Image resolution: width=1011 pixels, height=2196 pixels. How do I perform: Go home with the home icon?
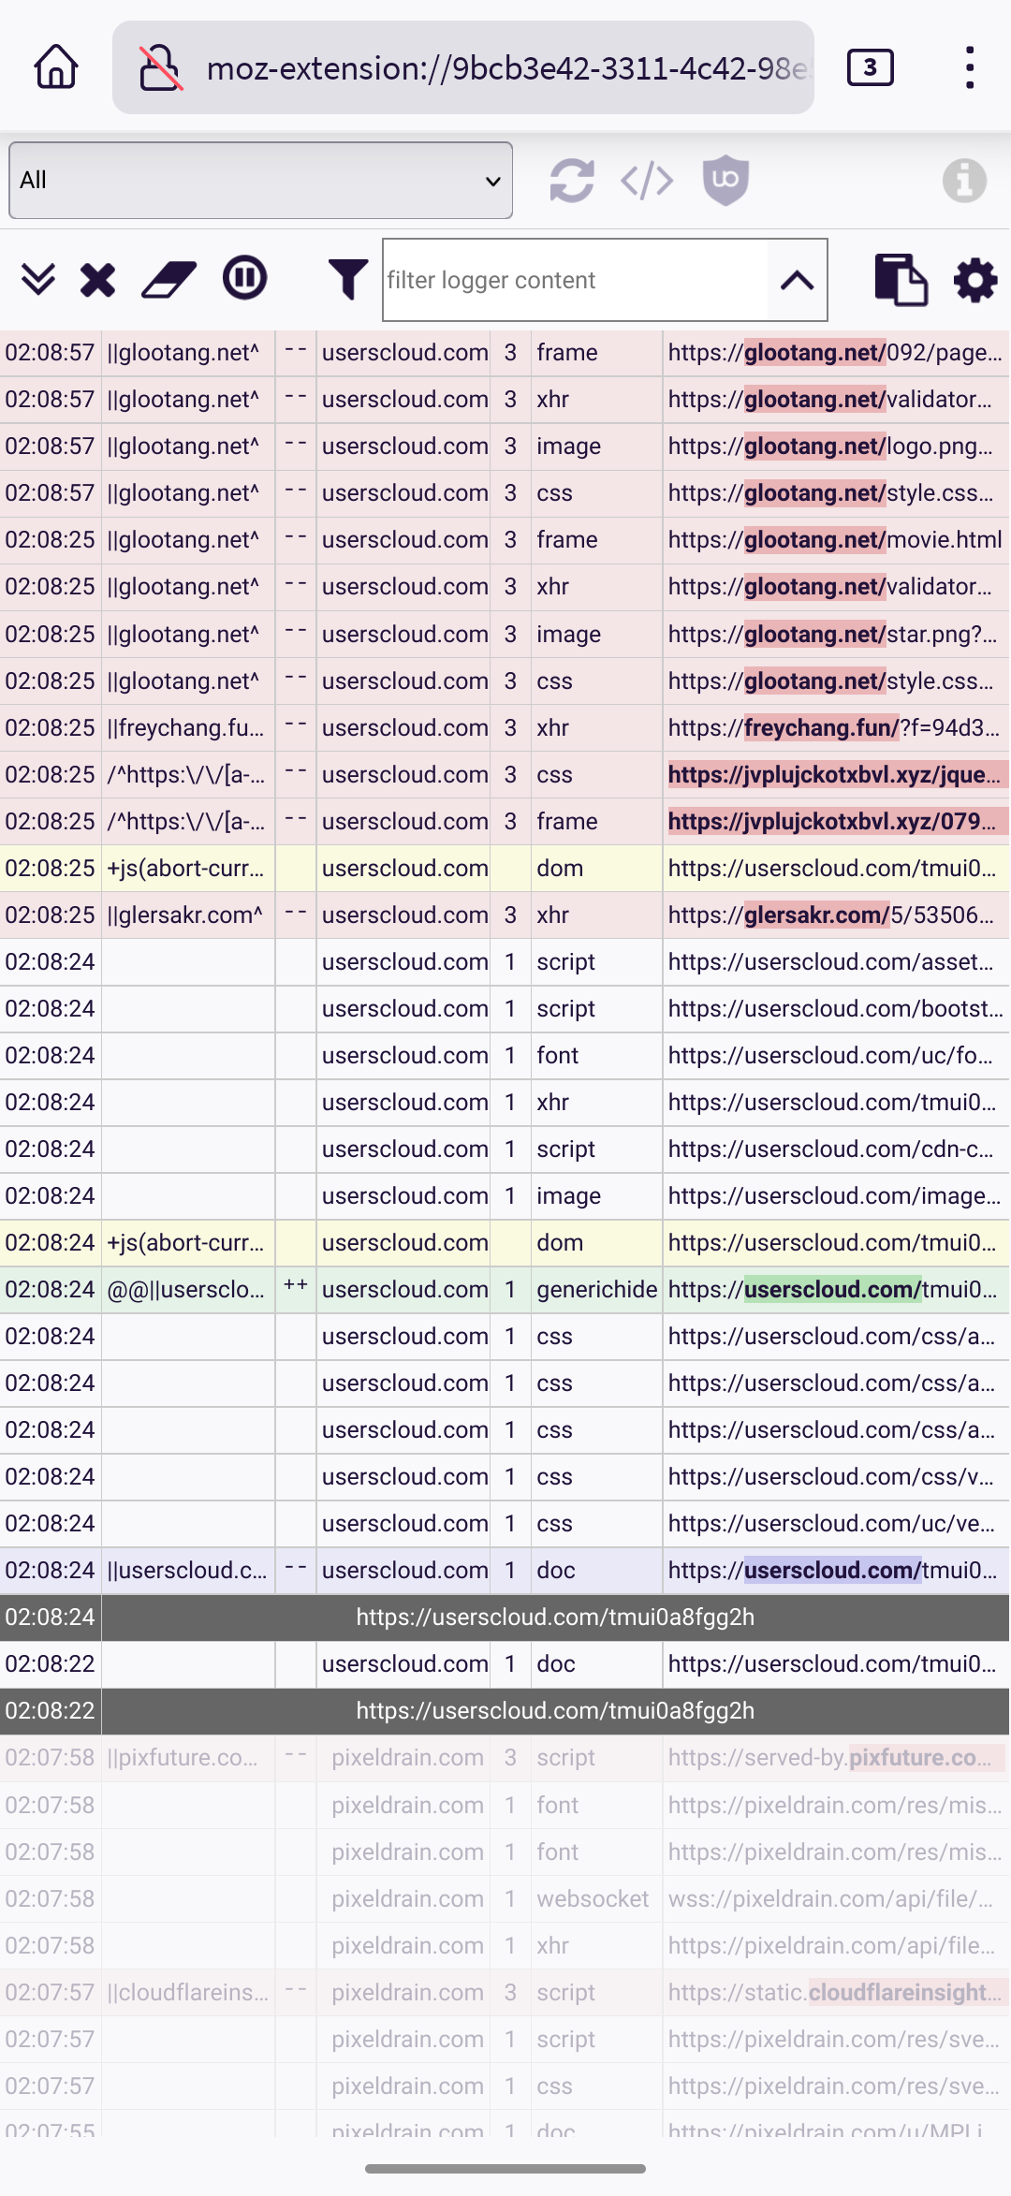[53, 66]
